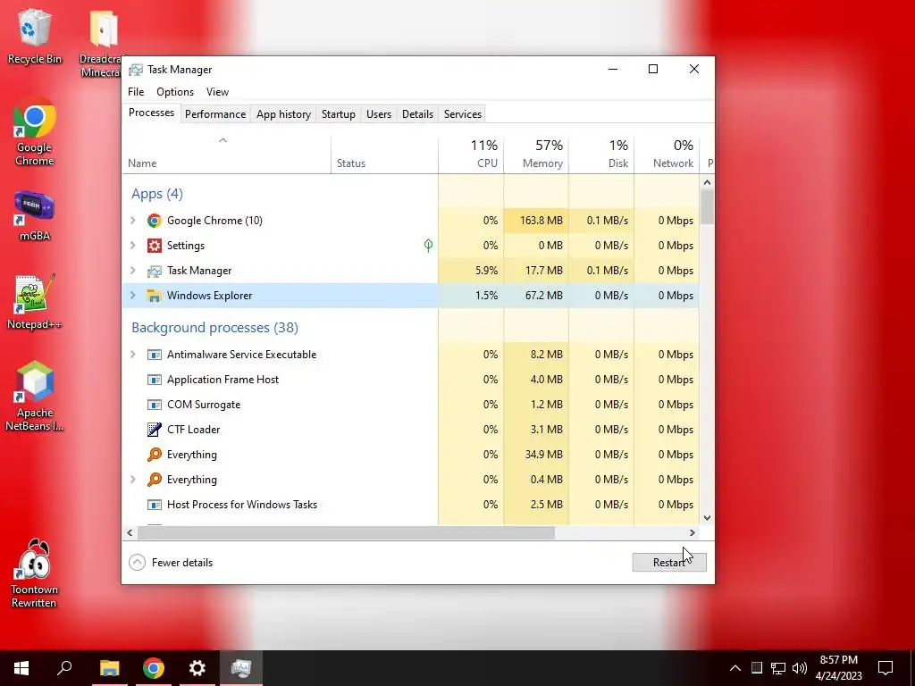Click the Windows Explorer folder icon in list

click(154, 296)
